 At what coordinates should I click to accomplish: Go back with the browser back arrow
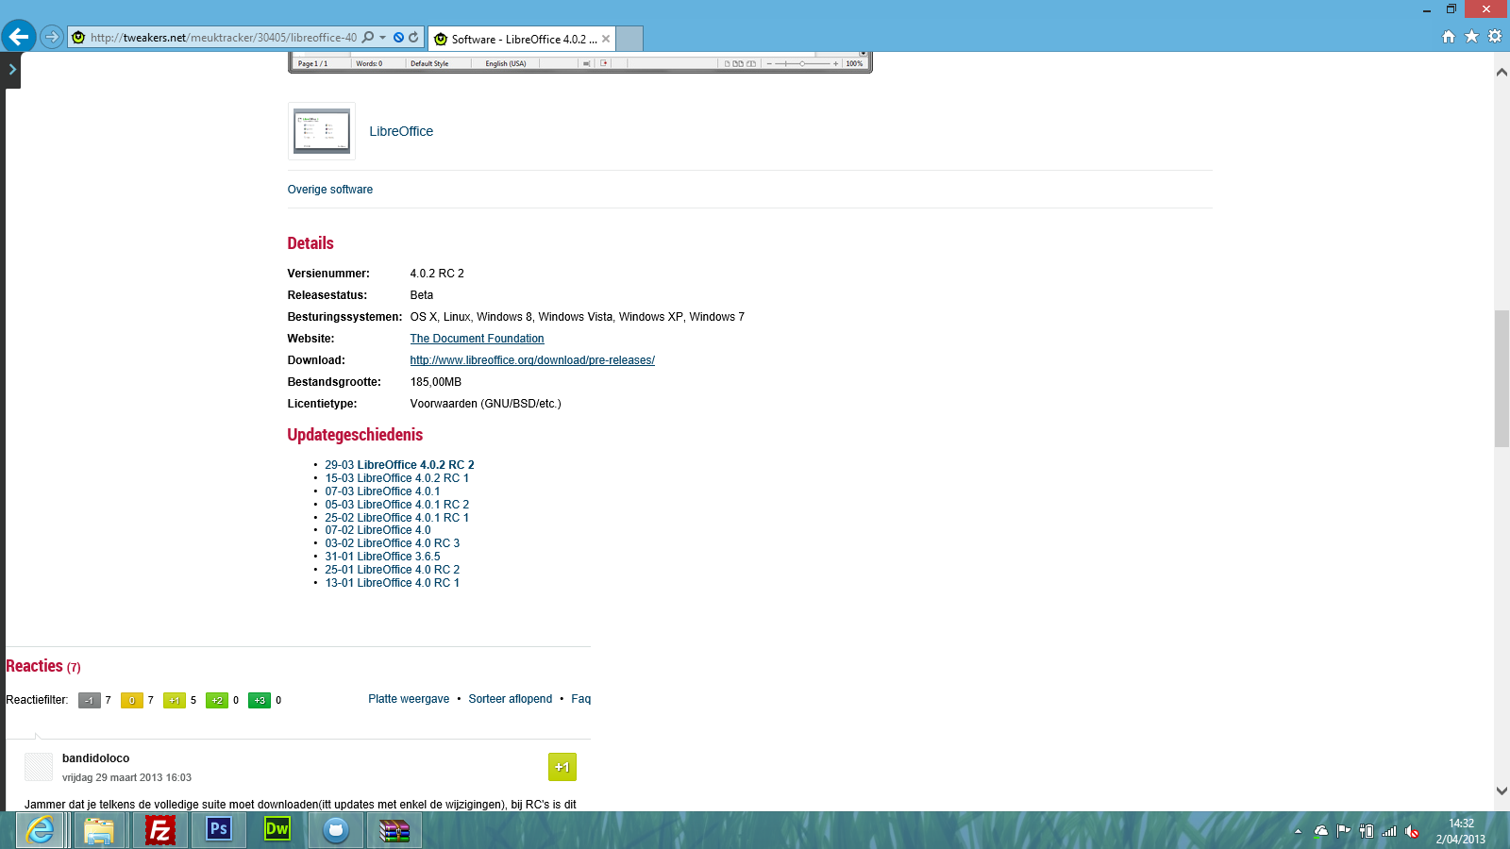point(19,37)
